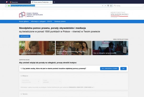Click the Ministerstwo Sprawiedliwości logo link
This screenshot has width=144, height=97.
point(119,15)
